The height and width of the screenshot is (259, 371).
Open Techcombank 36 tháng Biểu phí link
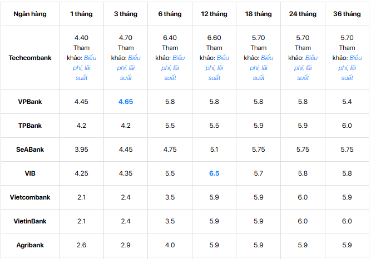347,68
